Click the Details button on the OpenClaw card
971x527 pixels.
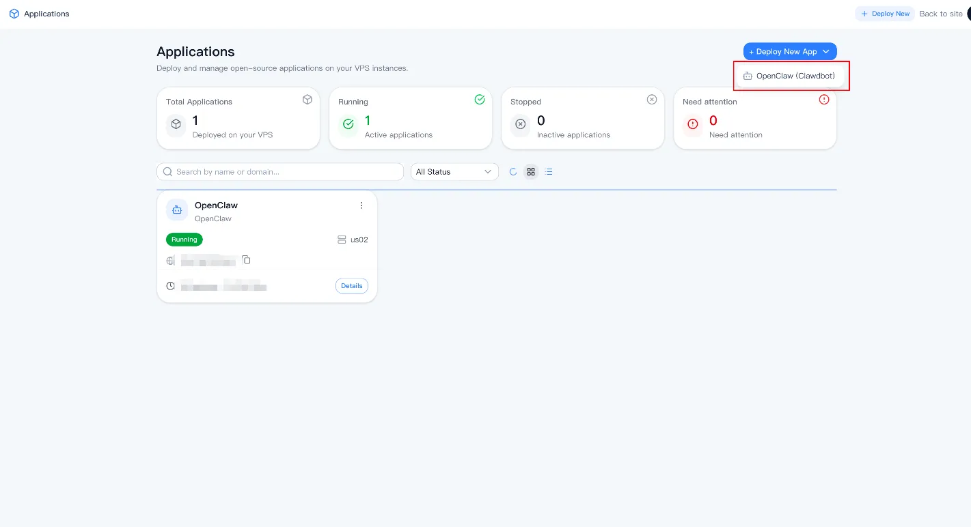click(x=351, y=285)
